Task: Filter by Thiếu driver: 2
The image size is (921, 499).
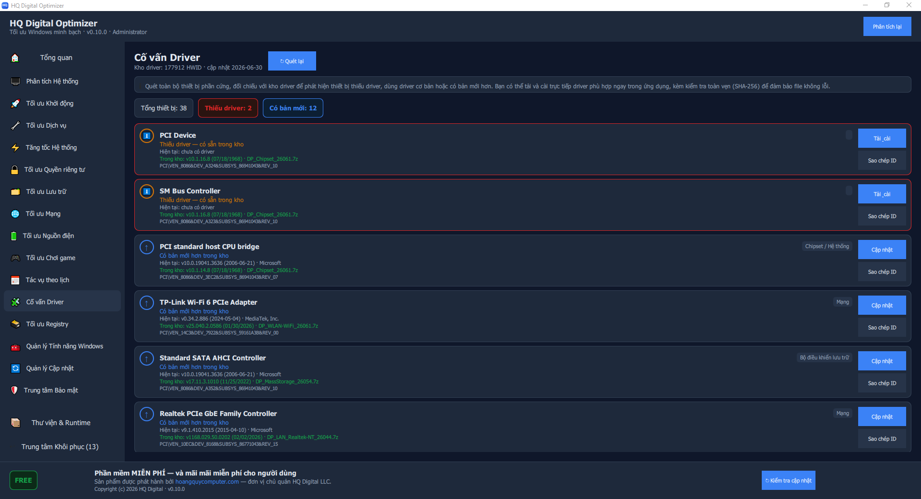Action: click(x=228, y=108)
